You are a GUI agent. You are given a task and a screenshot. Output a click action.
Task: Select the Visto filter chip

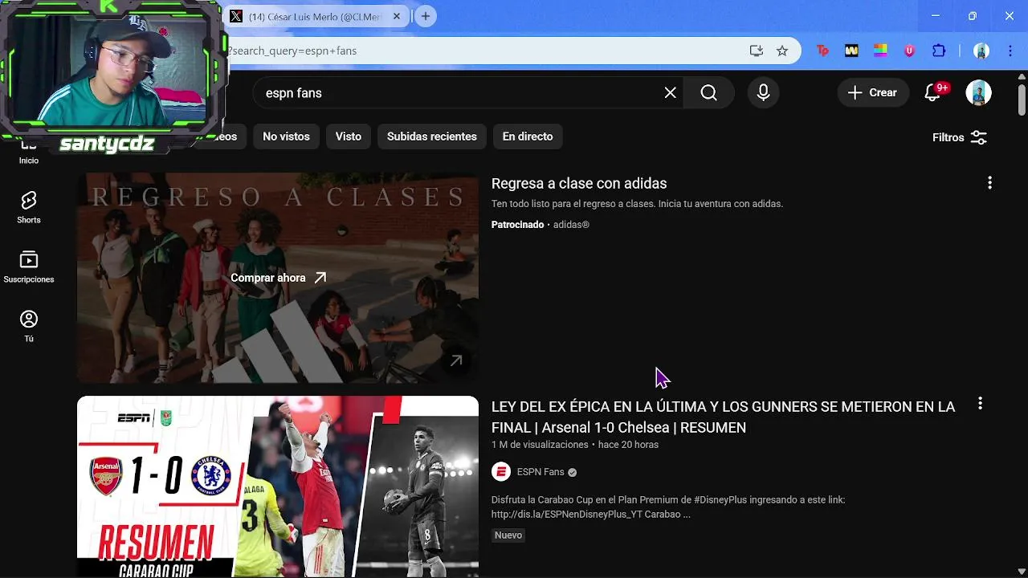point(349,136)
